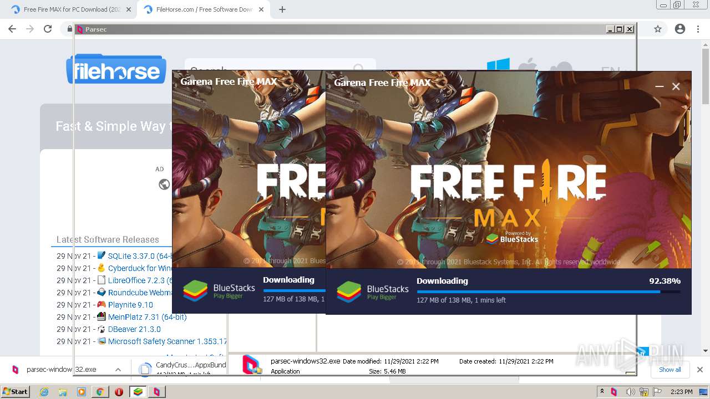Viewport: 710px width, 399px height.
Task: Open the Roundcube Webmail link
Action: click(140, 293)
